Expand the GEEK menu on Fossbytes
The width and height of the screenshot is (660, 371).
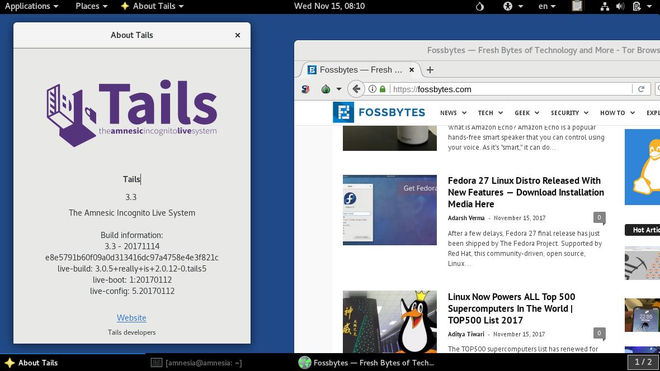527,113
